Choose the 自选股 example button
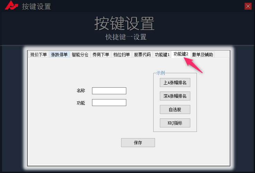The width and height of the screenshot is (255, 173). [x=175, y=109]
